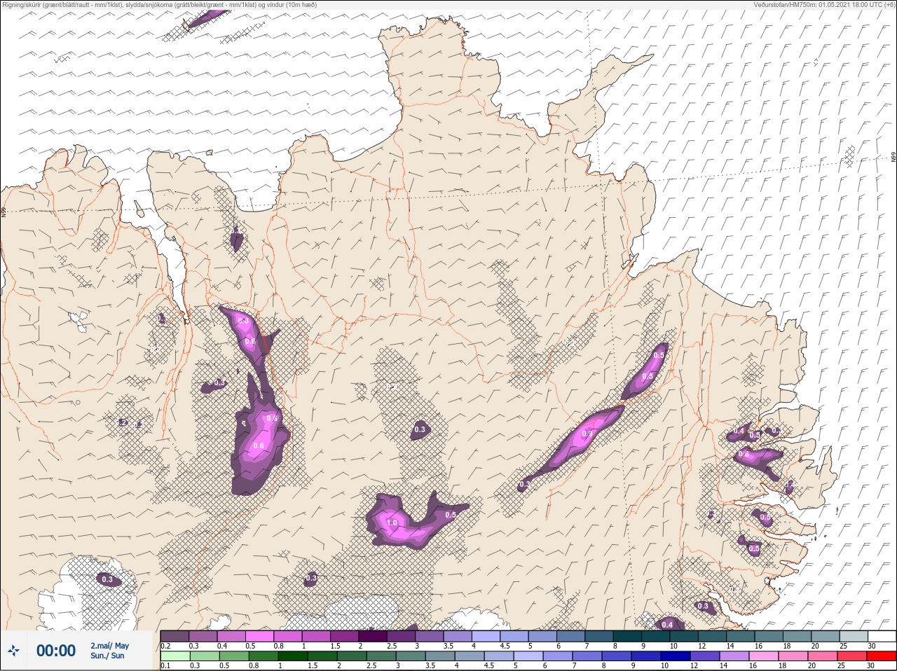The width and height of the screenshot is (897, 671).
Task: Click upper legend swatch between 4 and 4.5
Action: 486,636
